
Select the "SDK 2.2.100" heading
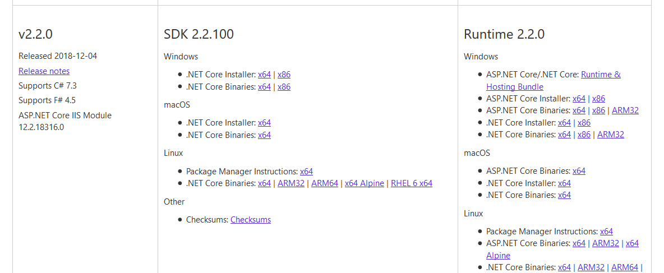(x=199, y=34)
